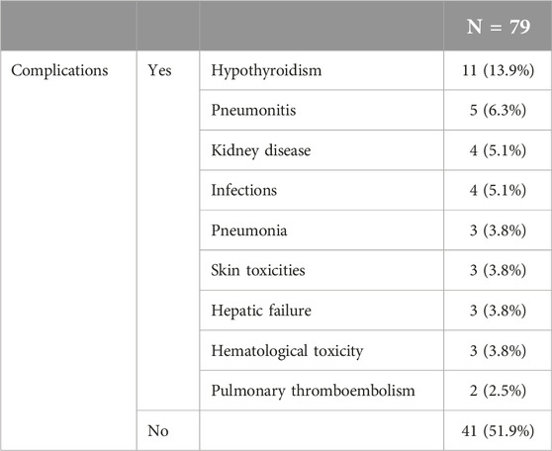The height and width of the screenshot is (451, 552).
Task: Click the Yes cell
Action: (x=159, y=70)
